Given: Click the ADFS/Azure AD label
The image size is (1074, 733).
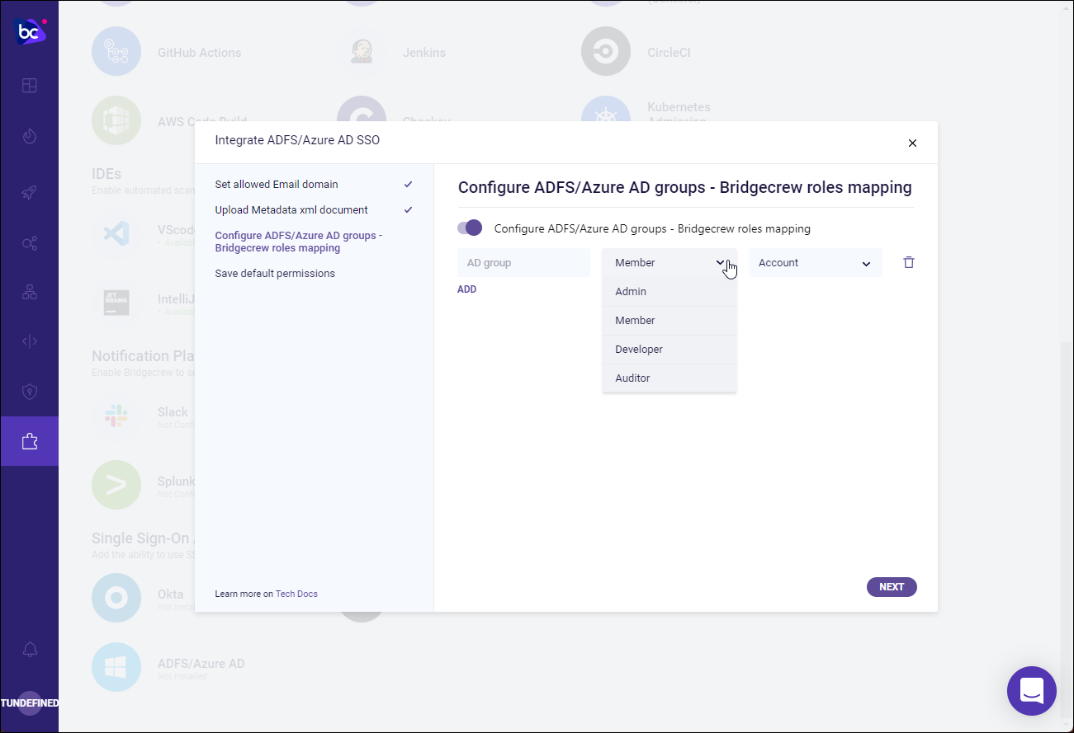Looking at the screenshot, I should [x=201, y=664].
